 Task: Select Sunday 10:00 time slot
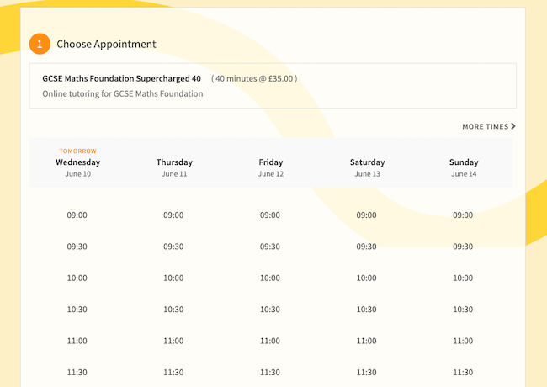pyautogui.click(x=463, y=278)
